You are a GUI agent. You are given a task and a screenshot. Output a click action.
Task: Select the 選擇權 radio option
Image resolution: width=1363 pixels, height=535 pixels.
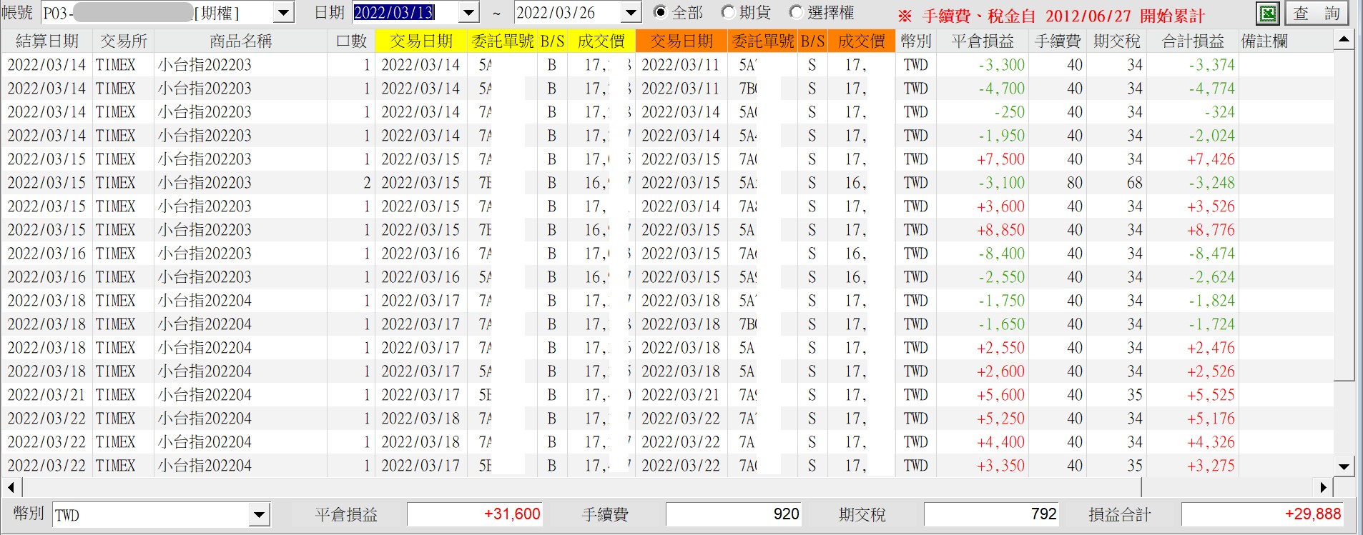point(822,13)
